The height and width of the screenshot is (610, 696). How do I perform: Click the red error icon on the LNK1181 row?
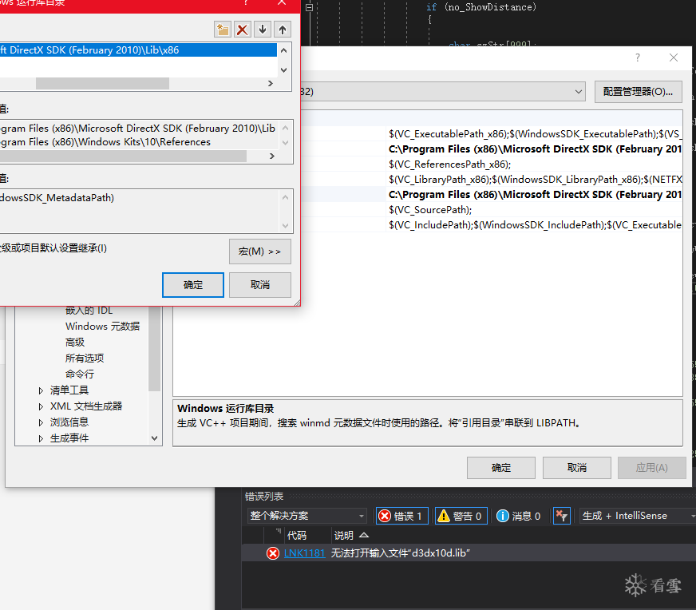click(x=272, y=553)
